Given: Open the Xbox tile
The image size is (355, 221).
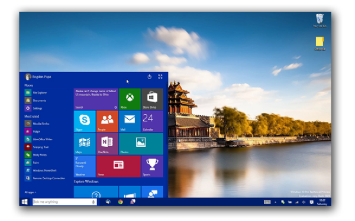Looking at the screenshot, I should [x=130, y=99].
